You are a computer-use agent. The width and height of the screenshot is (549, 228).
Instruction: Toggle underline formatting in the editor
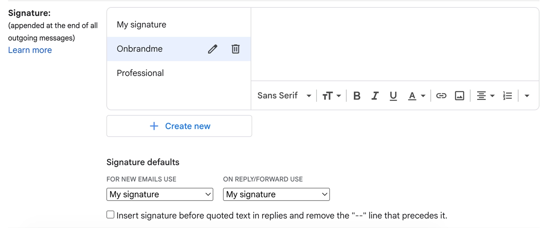point(393,95)
